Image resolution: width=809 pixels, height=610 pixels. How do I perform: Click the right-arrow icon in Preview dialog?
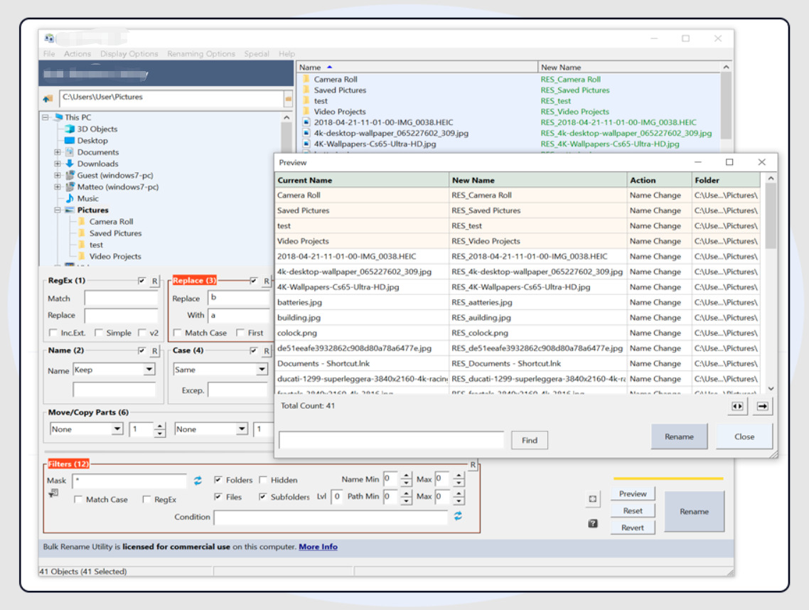[x=763, y=406]
